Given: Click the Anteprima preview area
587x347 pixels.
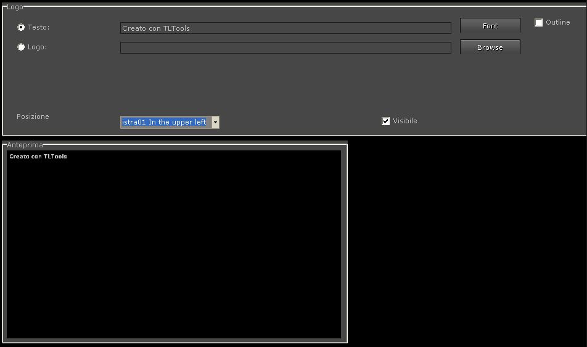Looking at the screenshot, I should pos(174,245).
